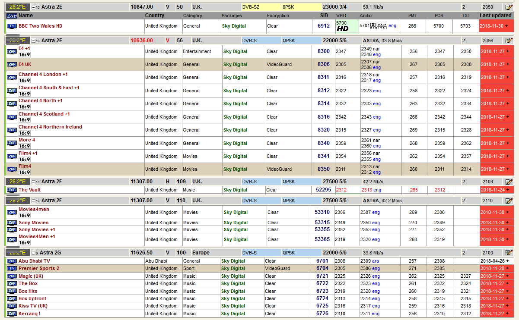Collapse the Astra 2G 11626.50 transponder
The height and width of the screenshot is (320, 519).
(x=33, y=253)
